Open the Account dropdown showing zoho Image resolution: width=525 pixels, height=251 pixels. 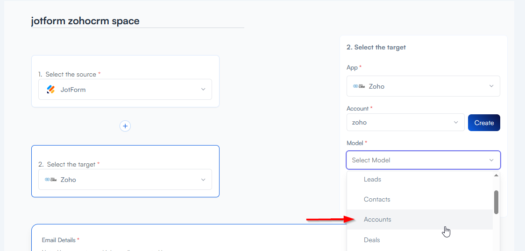pos(405,122)
